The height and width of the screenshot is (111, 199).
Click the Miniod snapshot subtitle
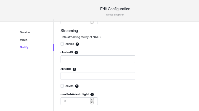coord(115,15)
